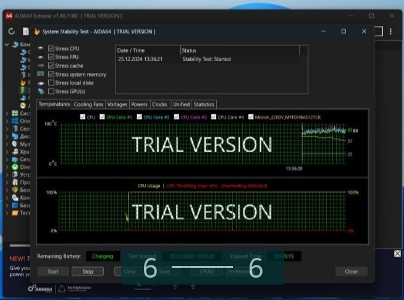
Task: Switch to the Cooling Fans tab
Action: coord(88,105)
